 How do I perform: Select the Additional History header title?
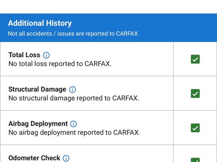point(40,23)
